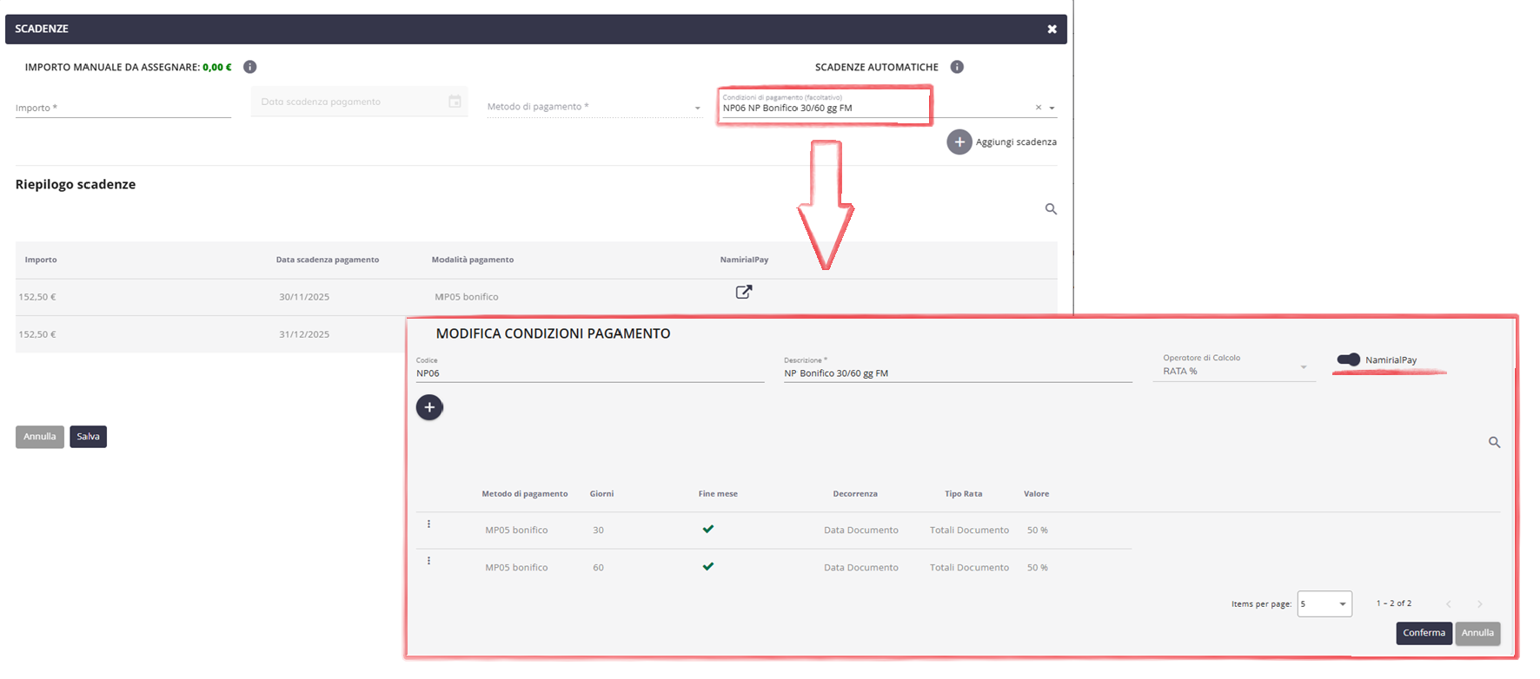Expand the Metodo di pagamento dropdown
Viewport: 1540px width, 679px height.
tap(697, 108)
